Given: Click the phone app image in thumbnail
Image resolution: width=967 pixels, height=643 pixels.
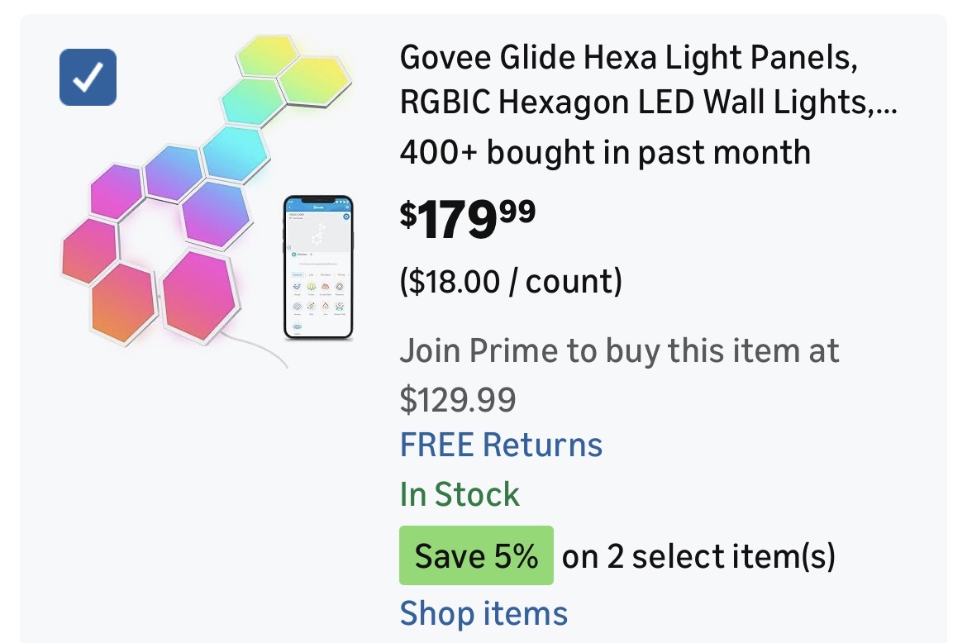Looking at the screenshot, I should [x=318, y=267].
